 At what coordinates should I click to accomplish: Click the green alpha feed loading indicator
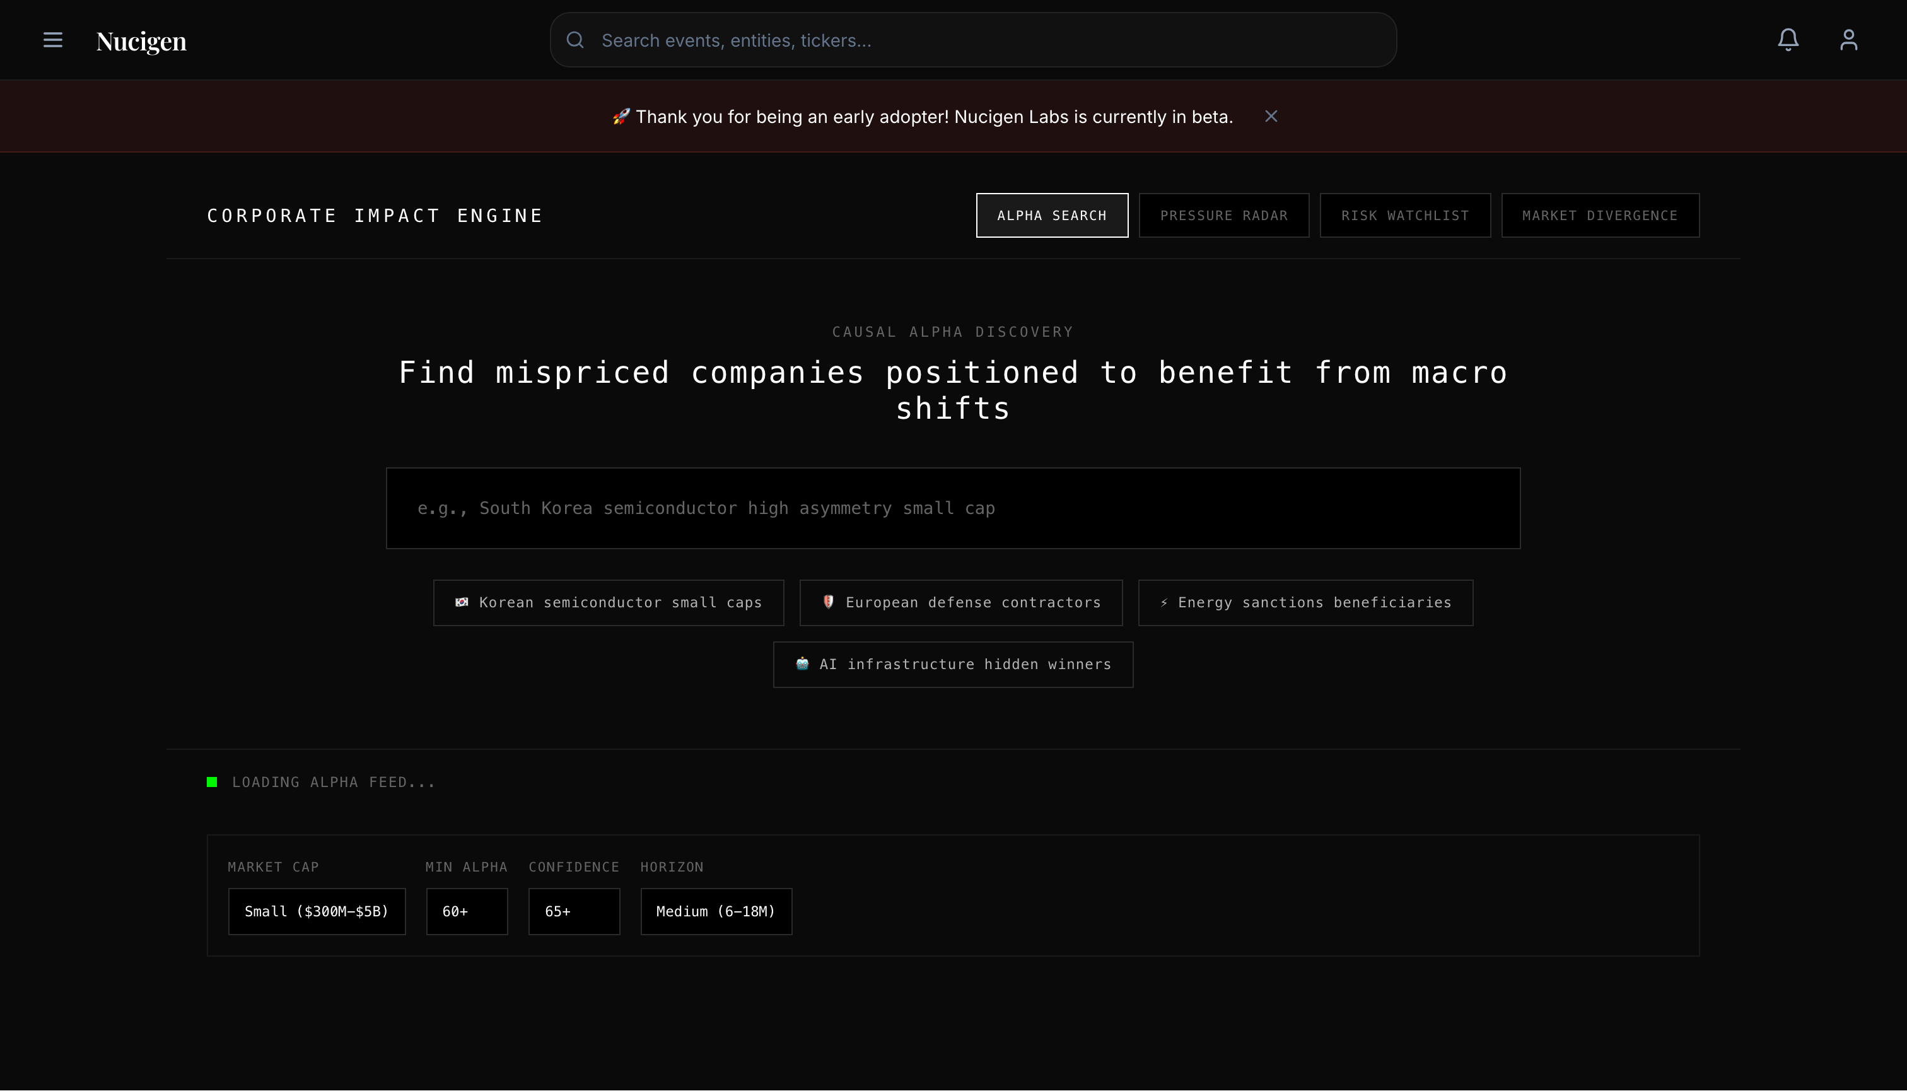point(212,781)
